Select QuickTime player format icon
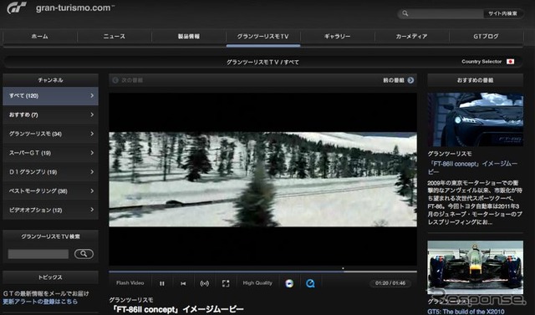This screenshot has width=535, height=315. 310,283
